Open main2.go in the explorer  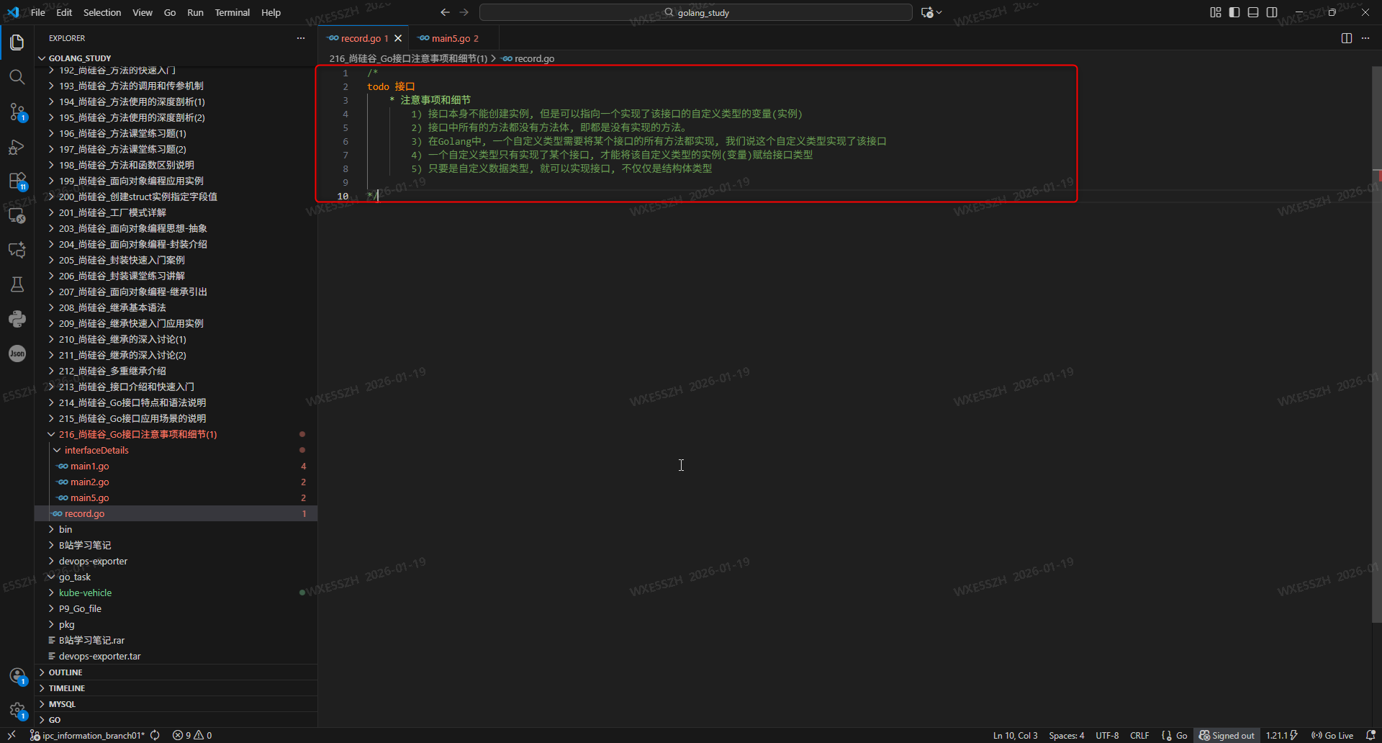(x=89, y=482)
